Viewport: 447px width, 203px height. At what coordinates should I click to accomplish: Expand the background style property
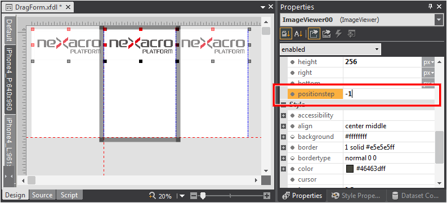pyautogui.click(x=283, y=137)
